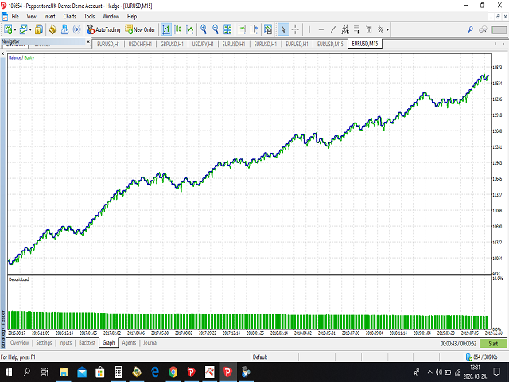Viewport: 509px width, 382px height.
Task: Switch to candlestick chart mode
Action: point(179,29)
